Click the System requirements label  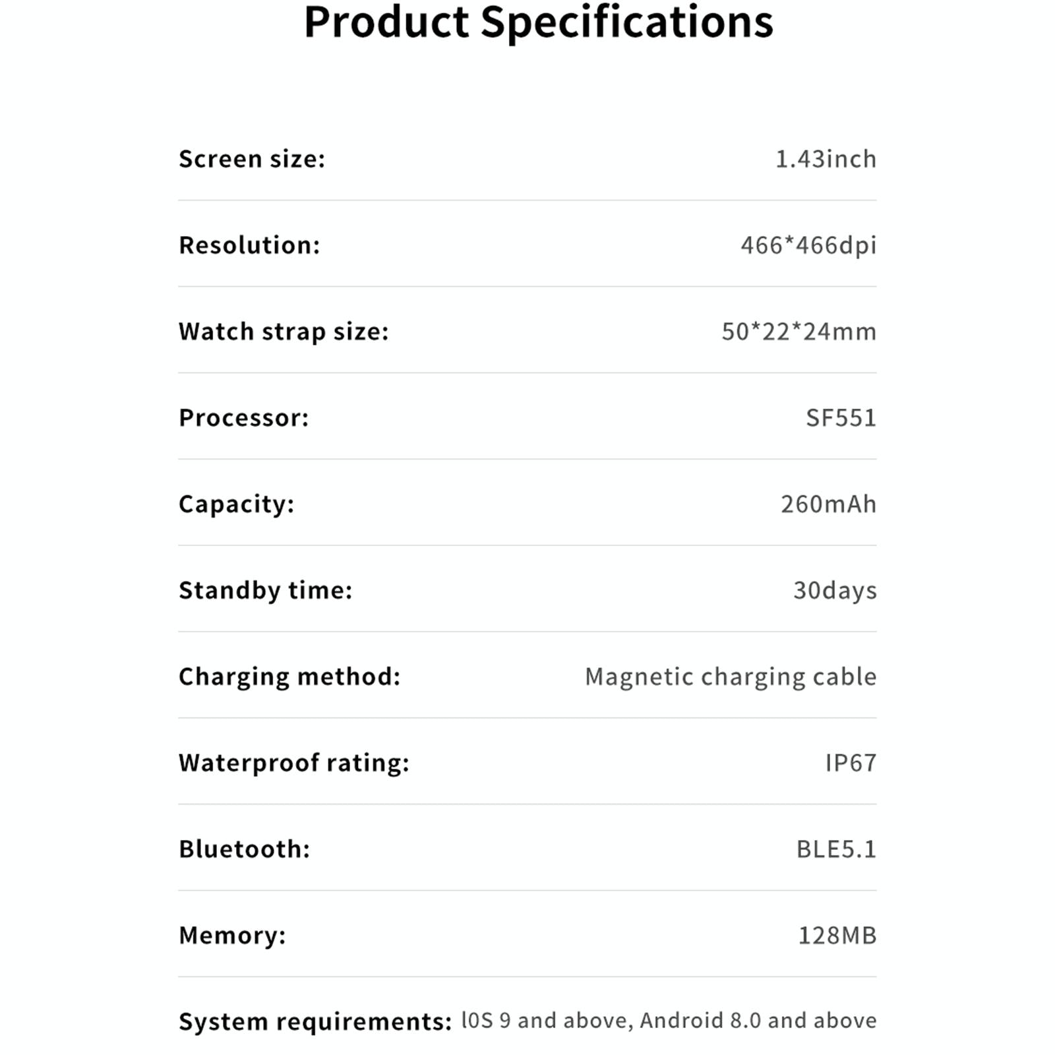tap(315, 1022)
